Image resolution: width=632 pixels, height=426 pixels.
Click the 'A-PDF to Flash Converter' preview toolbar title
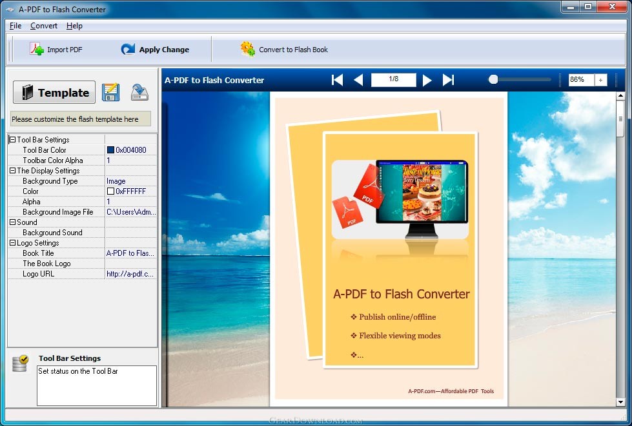(x=214, y=80)
